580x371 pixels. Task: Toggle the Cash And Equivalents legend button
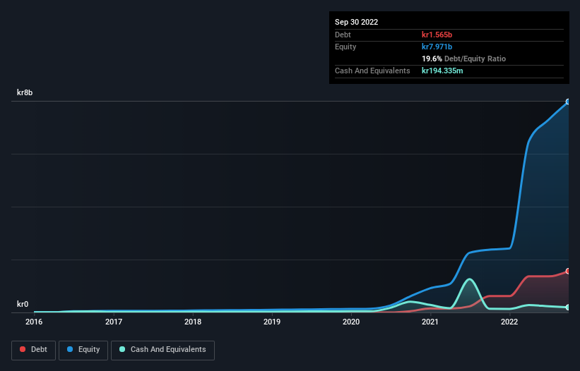click(162, 350)
